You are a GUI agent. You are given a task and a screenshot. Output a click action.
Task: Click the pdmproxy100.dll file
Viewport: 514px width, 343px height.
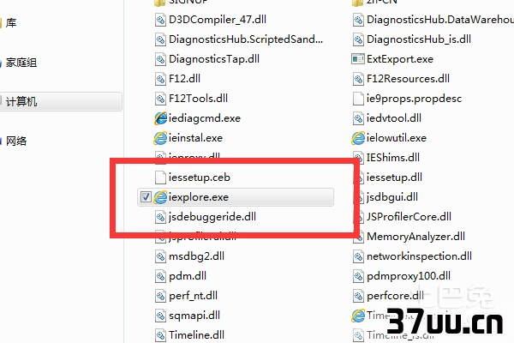402,276
